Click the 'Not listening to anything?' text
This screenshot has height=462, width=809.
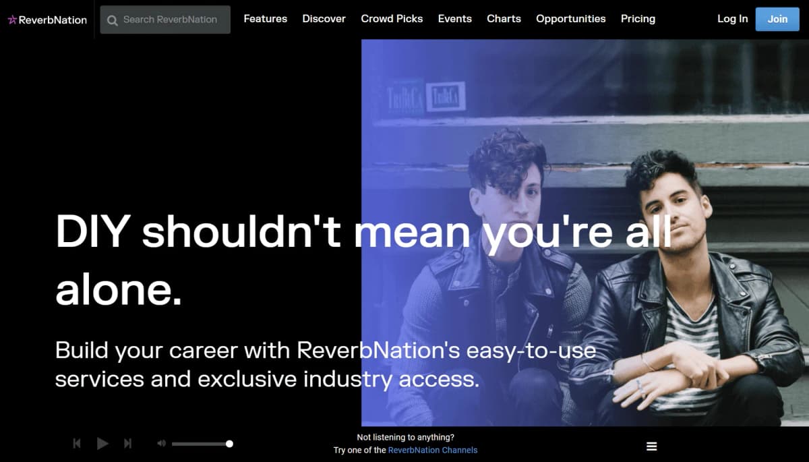coord(406,438)
